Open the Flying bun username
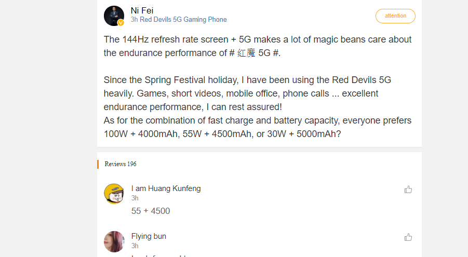The height and width of the screenshot is (257, 468). (x=149, y=236)
